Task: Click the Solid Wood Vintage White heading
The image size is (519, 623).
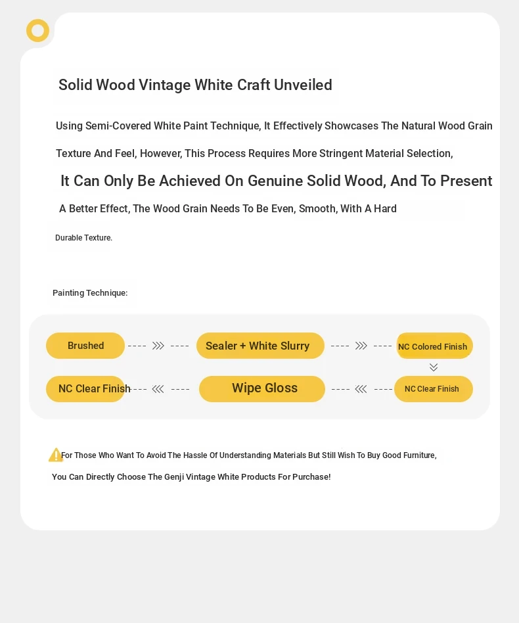Action: click(195, 85)
